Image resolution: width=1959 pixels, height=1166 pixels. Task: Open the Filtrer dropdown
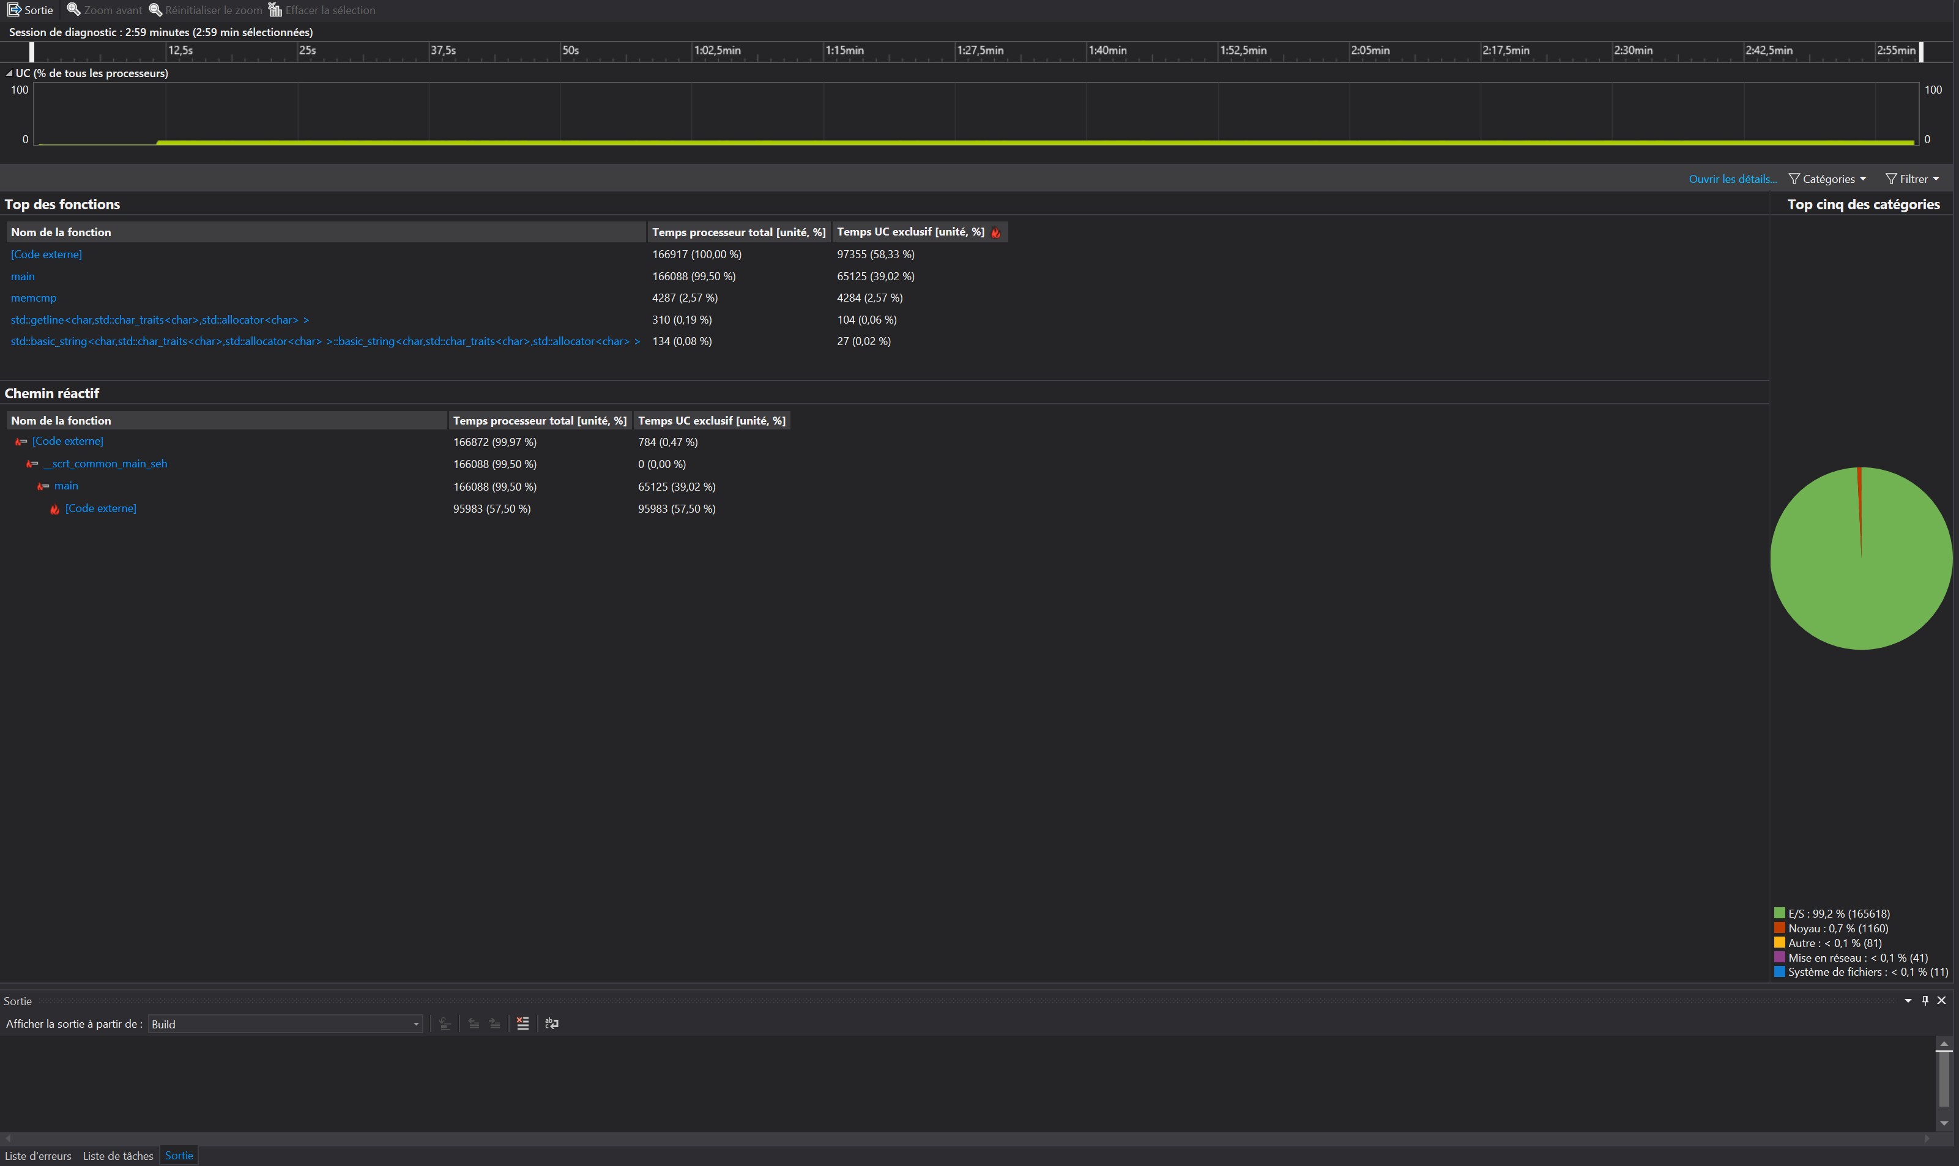point(1912,179)
